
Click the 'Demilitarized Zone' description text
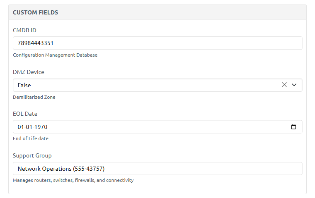34,97
